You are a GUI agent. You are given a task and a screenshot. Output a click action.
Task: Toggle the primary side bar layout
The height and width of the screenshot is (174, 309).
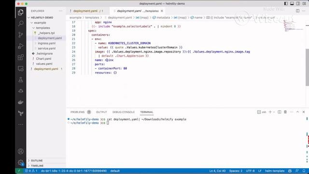click(286, 3)
